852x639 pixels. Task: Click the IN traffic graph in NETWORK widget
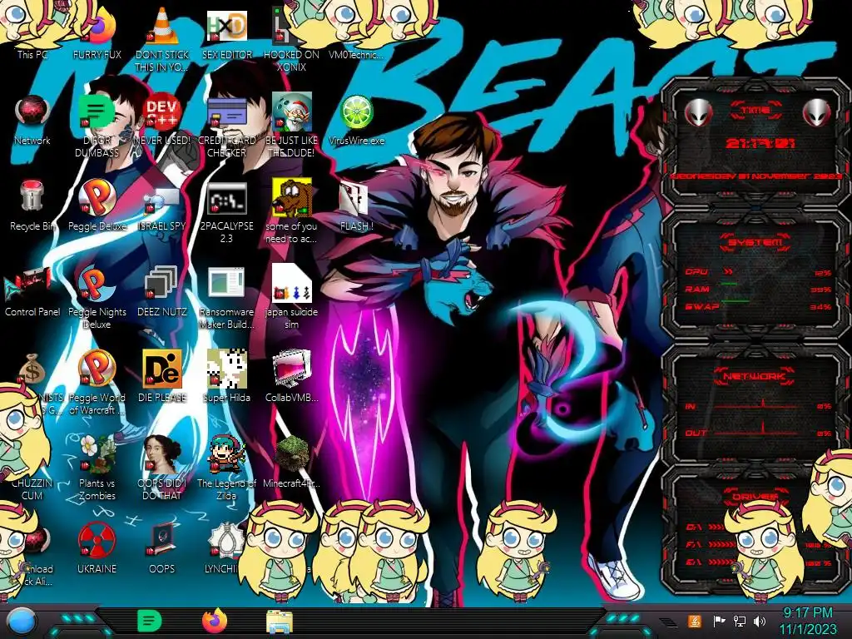click(757, 405)
